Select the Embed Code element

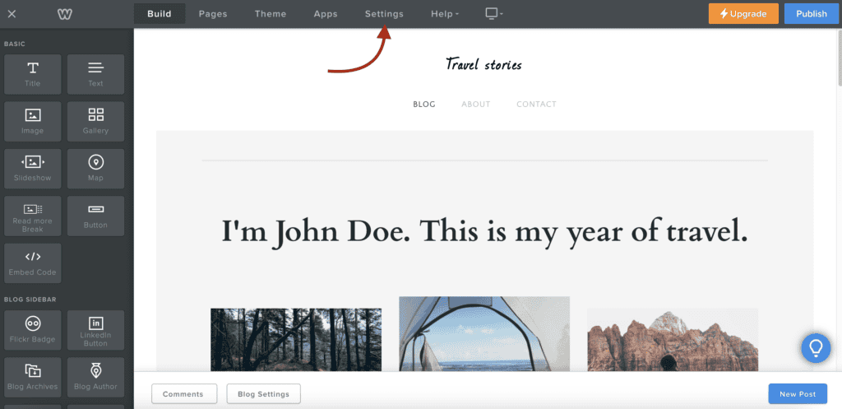click(33, 263)
